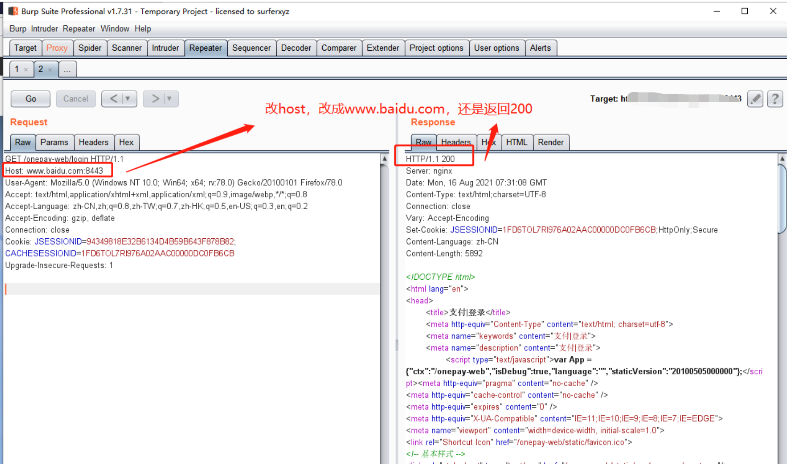Click the Cookie JSESSIONID line in request

(x=120, y=242)
